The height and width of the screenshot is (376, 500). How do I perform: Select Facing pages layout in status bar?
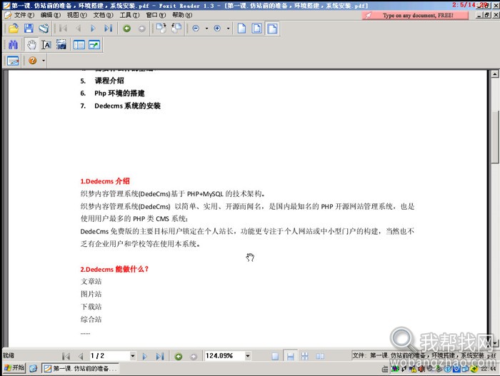(320, 356)
